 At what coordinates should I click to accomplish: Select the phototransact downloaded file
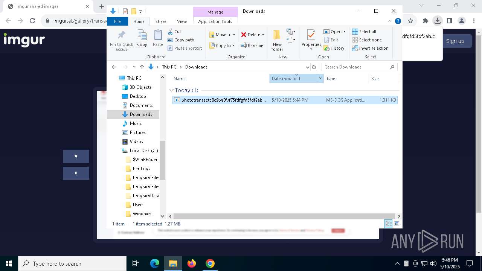[x=285, y=100]
